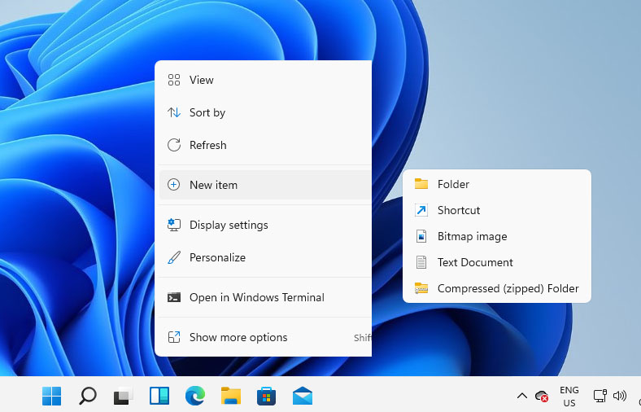Select Open in Windows Terminal
The image size is (641, 412).
tap(265, 297)
